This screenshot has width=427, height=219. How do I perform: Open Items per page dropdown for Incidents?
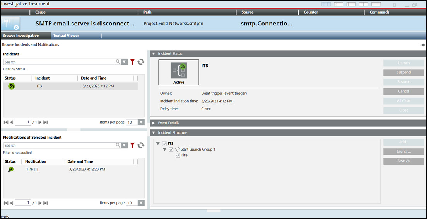pyautogui.click(x=141, y=122)
